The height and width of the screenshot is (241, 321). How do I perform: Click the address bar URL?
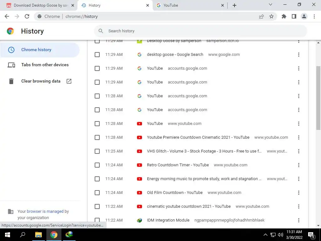coord(82,16)
